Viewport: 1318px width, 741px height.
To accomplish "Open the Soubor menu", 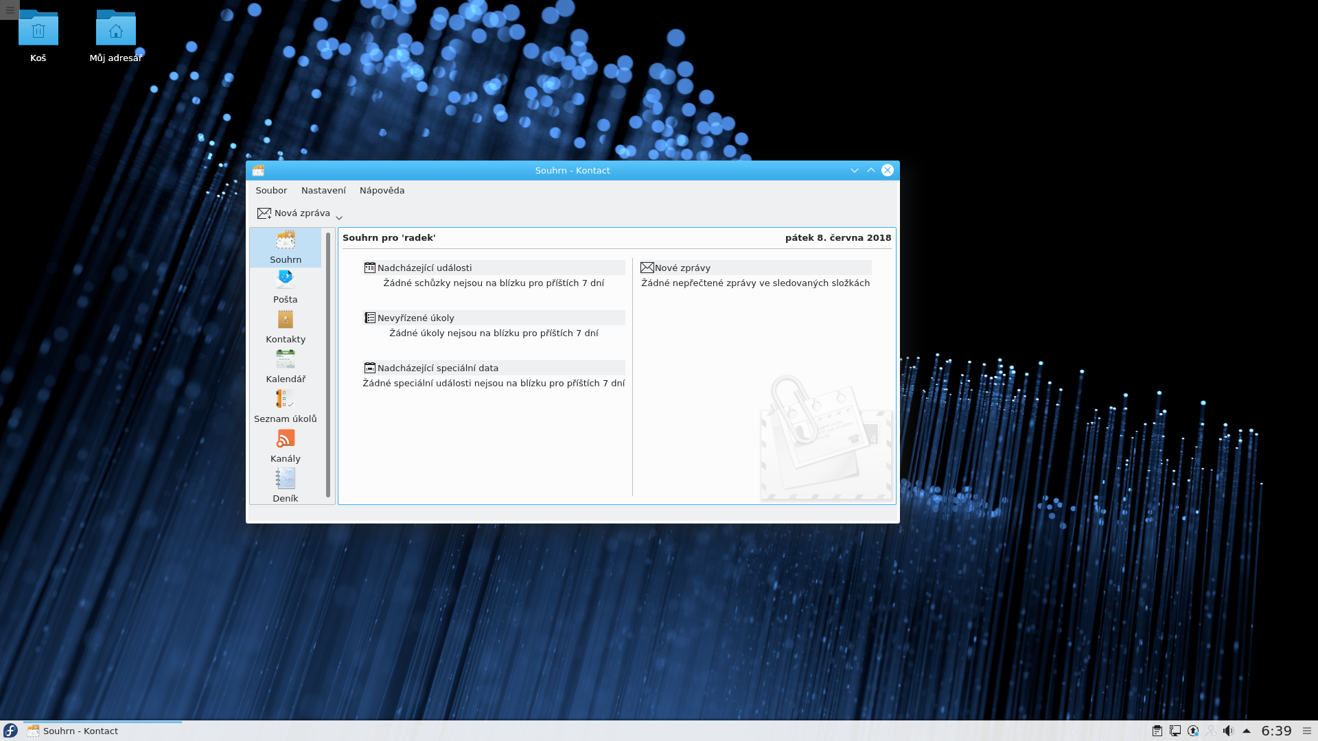I will [x=271, y=191].
